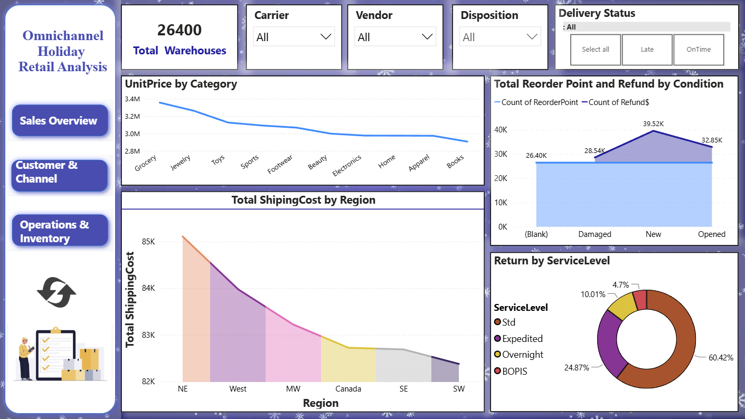The image size is (745, 419).
Task: Open the Operations & Inventory page
Action: 60,230
